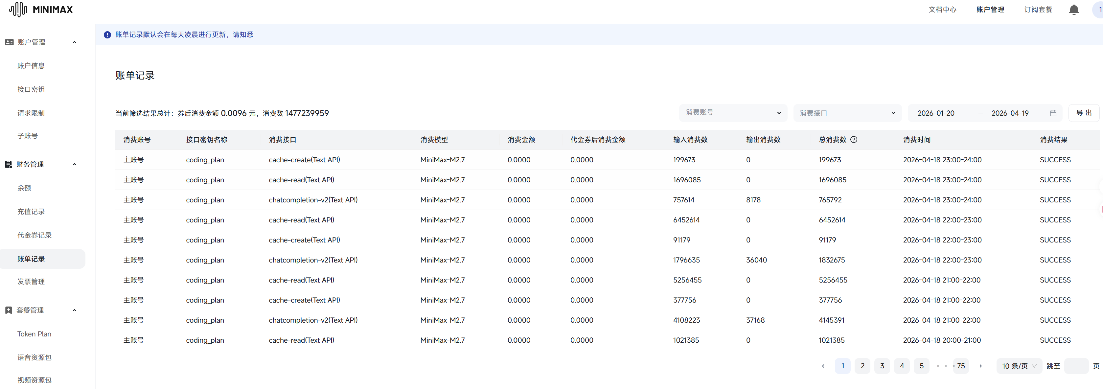Go to page 3
The width and height of the screenshot is (1103, 389).
coord(882,366)
